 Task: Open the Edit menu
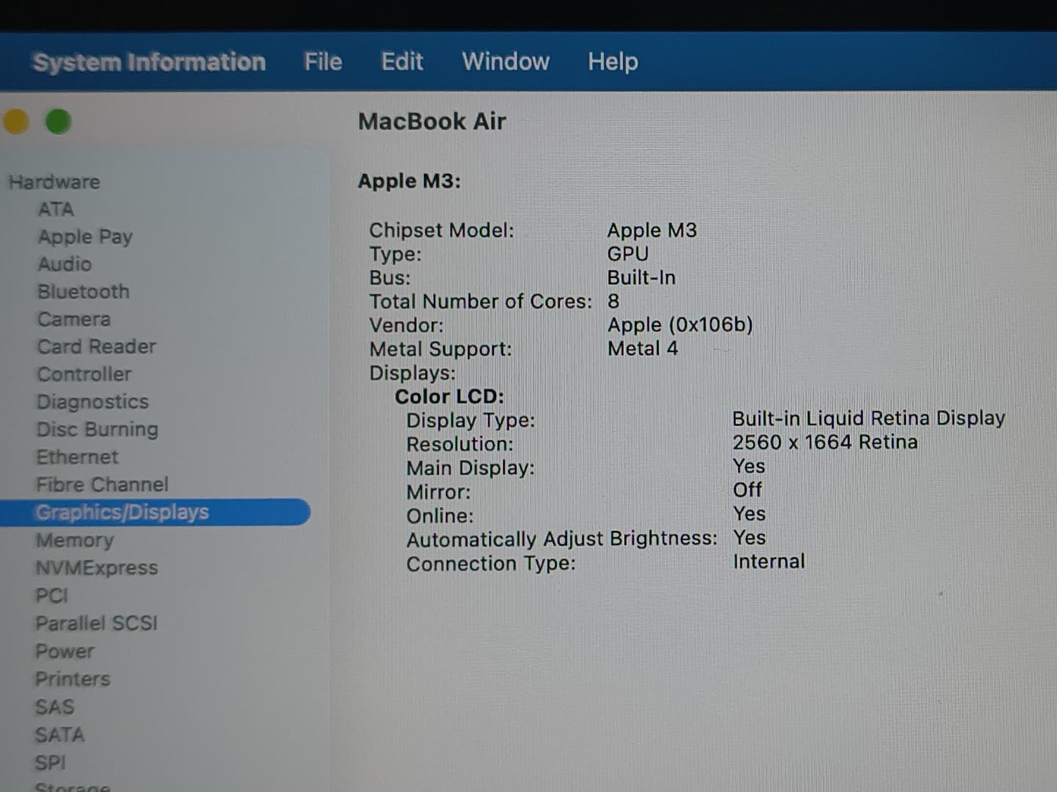[402, 62]
